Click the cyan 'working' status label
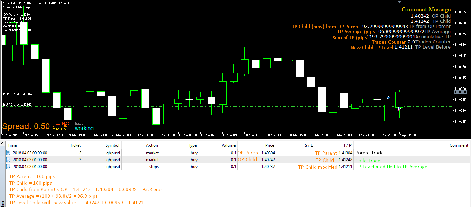Image resolution: width=471 pixels, height=207 pixels. click(x=84, y=128)
